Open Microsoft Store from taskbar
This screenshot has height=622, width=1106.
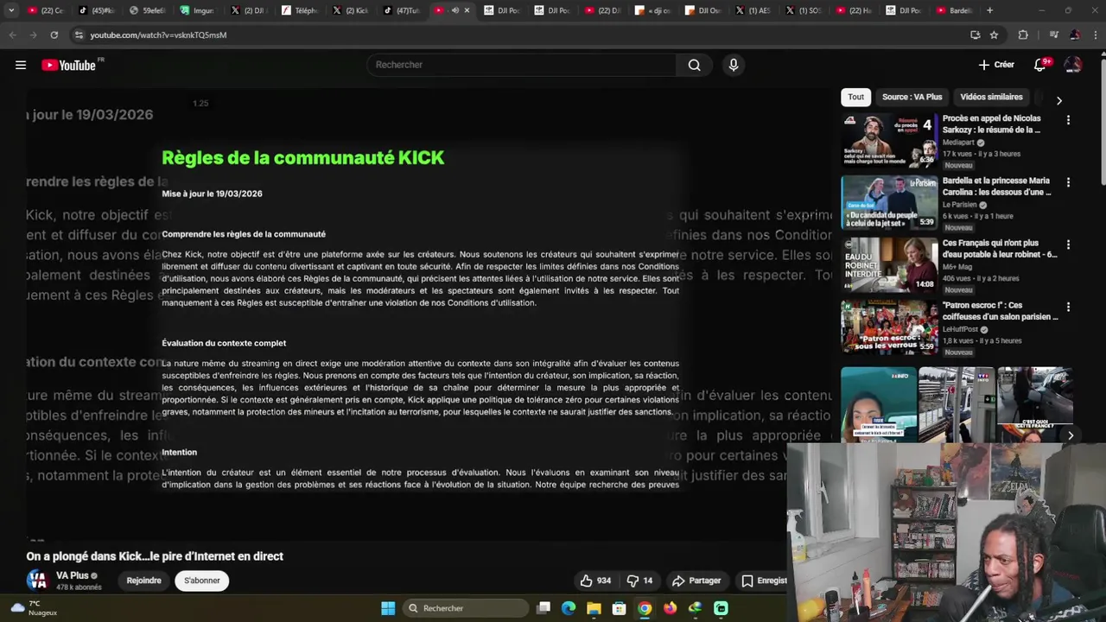tap(619, 608)
